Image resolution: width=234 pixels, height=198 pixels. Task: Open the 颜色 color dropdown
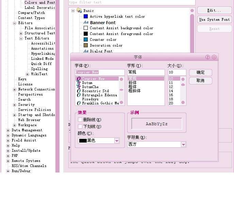pos(117,141)
